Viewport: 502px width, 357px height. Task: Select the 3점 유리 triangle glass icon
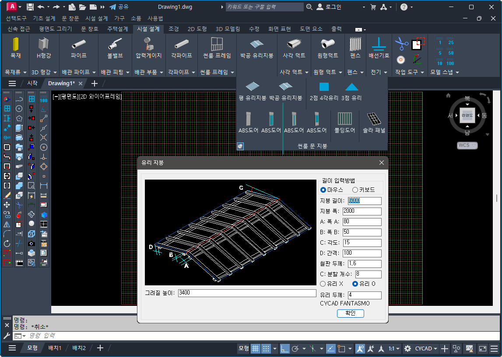(351, 87)
